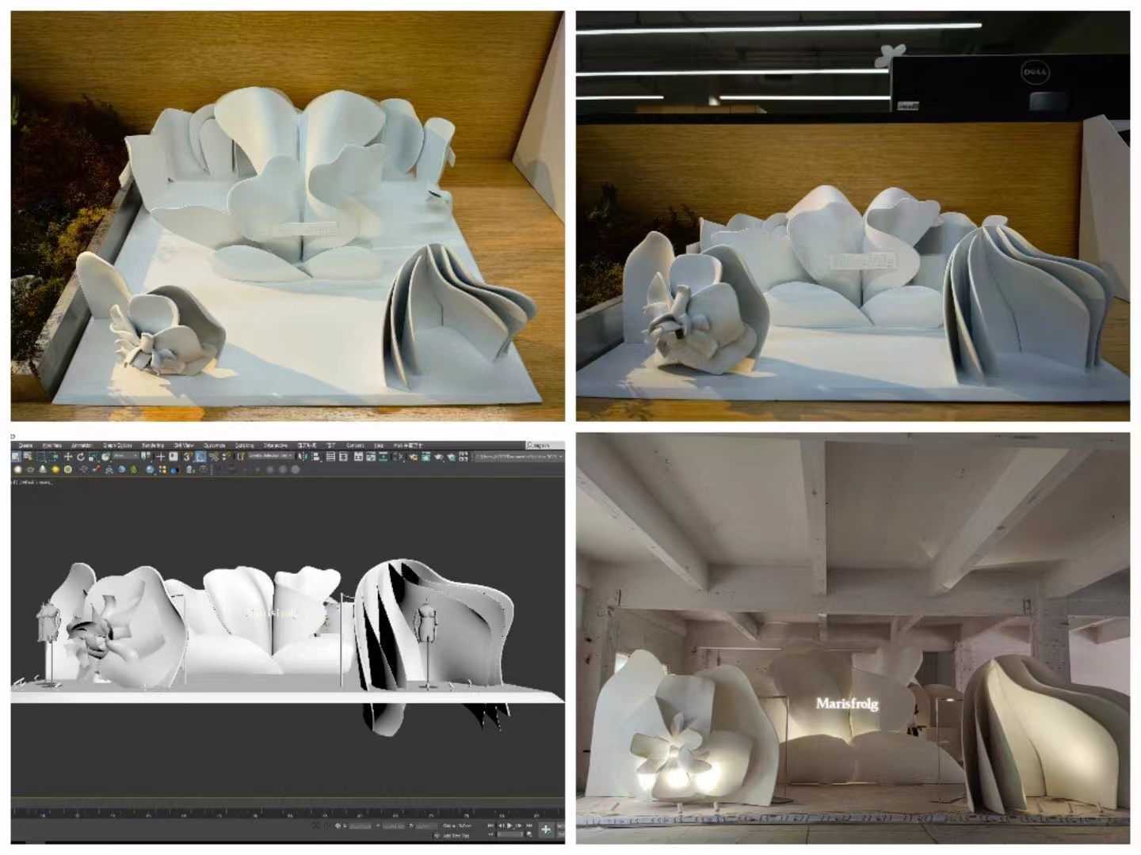Click the Z coordinate field
This screenshot has height=855, width=1141.
[x=427, y=826]
